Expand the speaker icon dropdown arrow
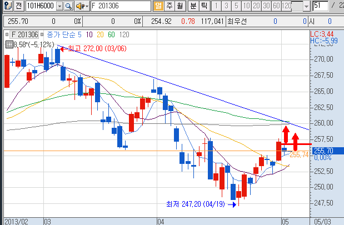This screenshot has width=344, height=225. [86, 6]
